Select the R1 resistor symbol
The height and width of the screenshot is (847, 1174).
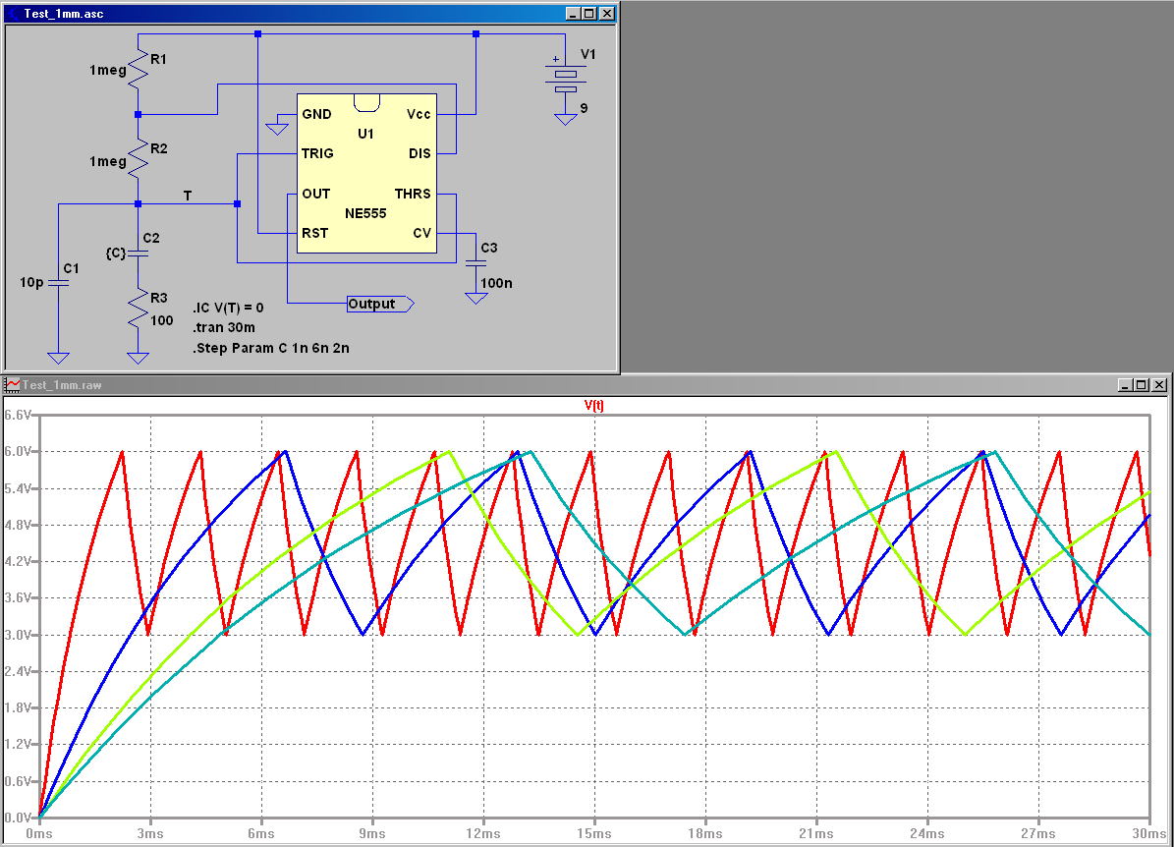pyautogui.click(x=138, y=70)
